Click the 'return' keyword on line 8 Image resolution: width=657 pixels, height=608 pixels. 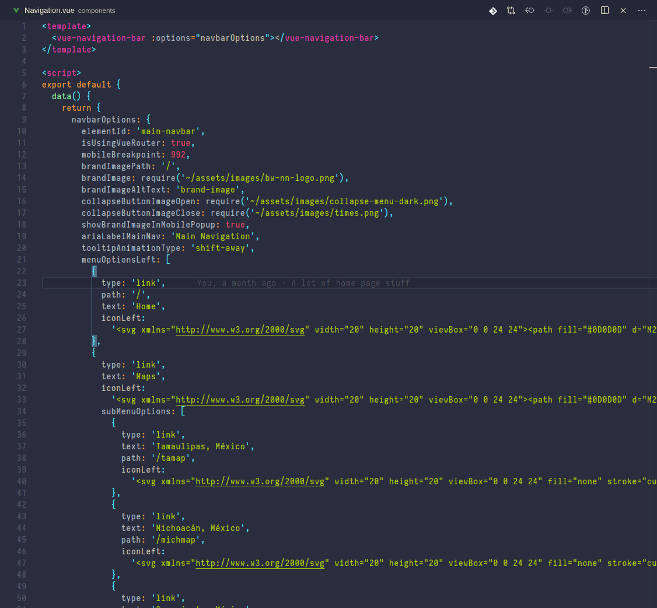pyautogui.click(x=76, y=108)
